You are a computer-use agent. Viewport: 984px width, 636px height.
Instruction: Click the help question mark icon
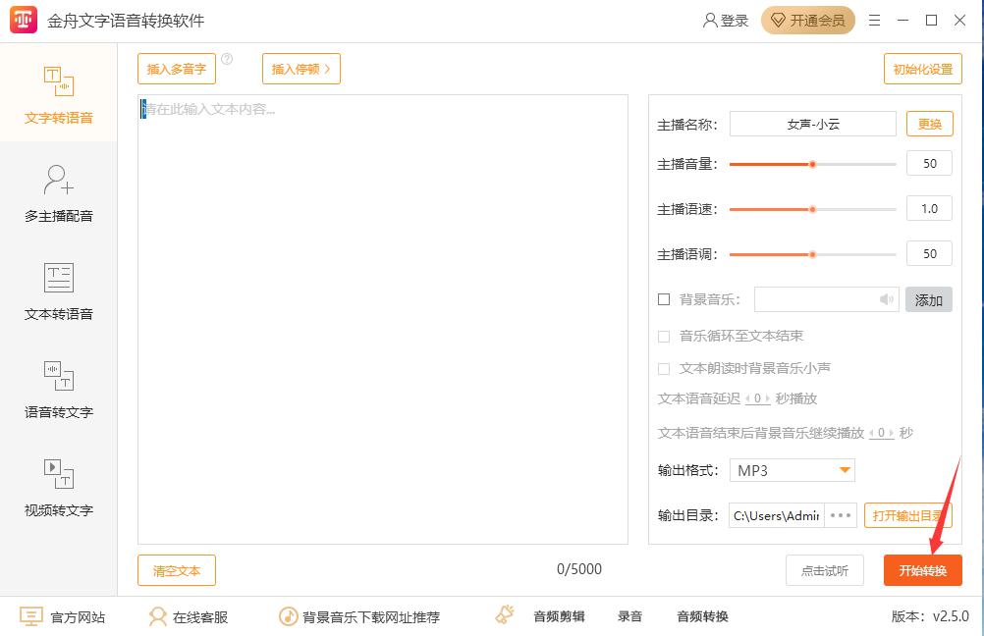pos(227,60)
